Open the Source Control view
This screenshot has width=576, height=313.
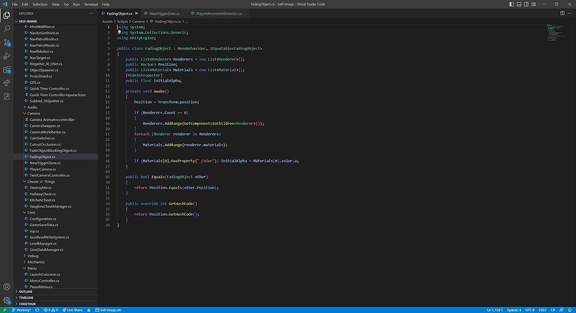(6, 42)
